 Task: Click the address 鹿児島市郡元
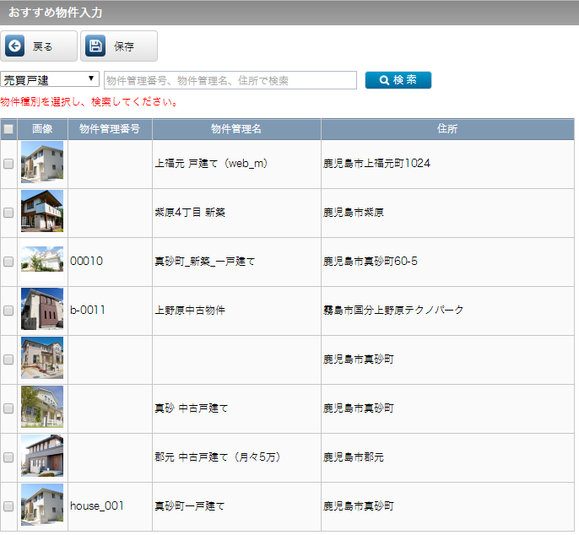tap(354, 457)
